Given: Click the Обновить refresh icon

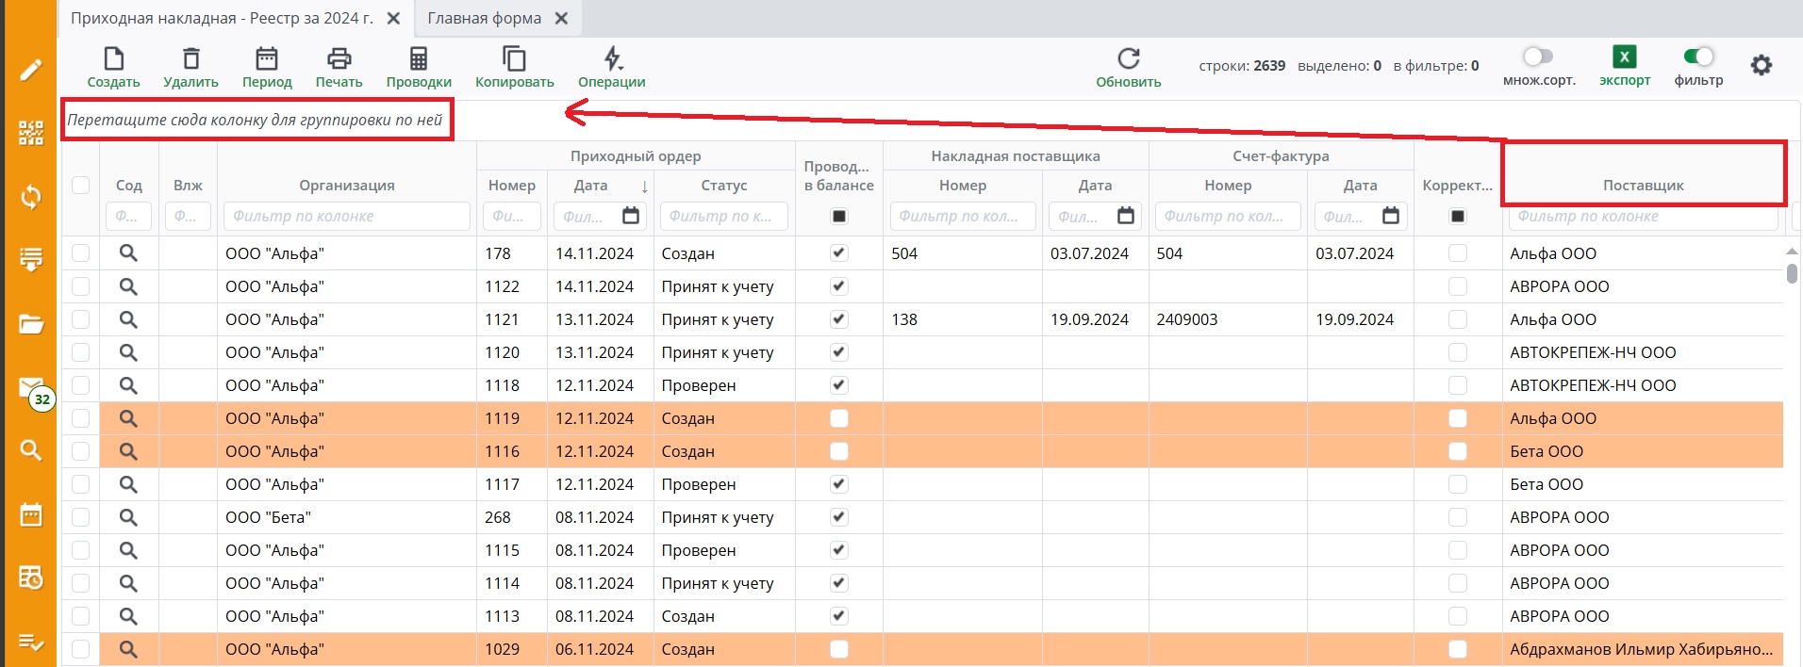Looking at the screenshot, I should tap(1128, 59).
